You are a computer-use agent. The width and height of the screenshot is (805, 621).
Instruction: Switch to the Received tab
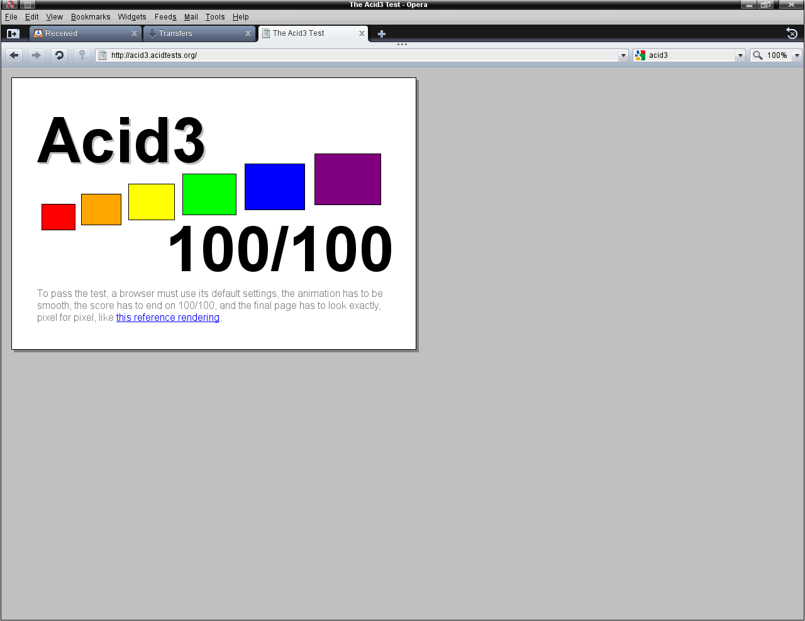coord(86,33)
